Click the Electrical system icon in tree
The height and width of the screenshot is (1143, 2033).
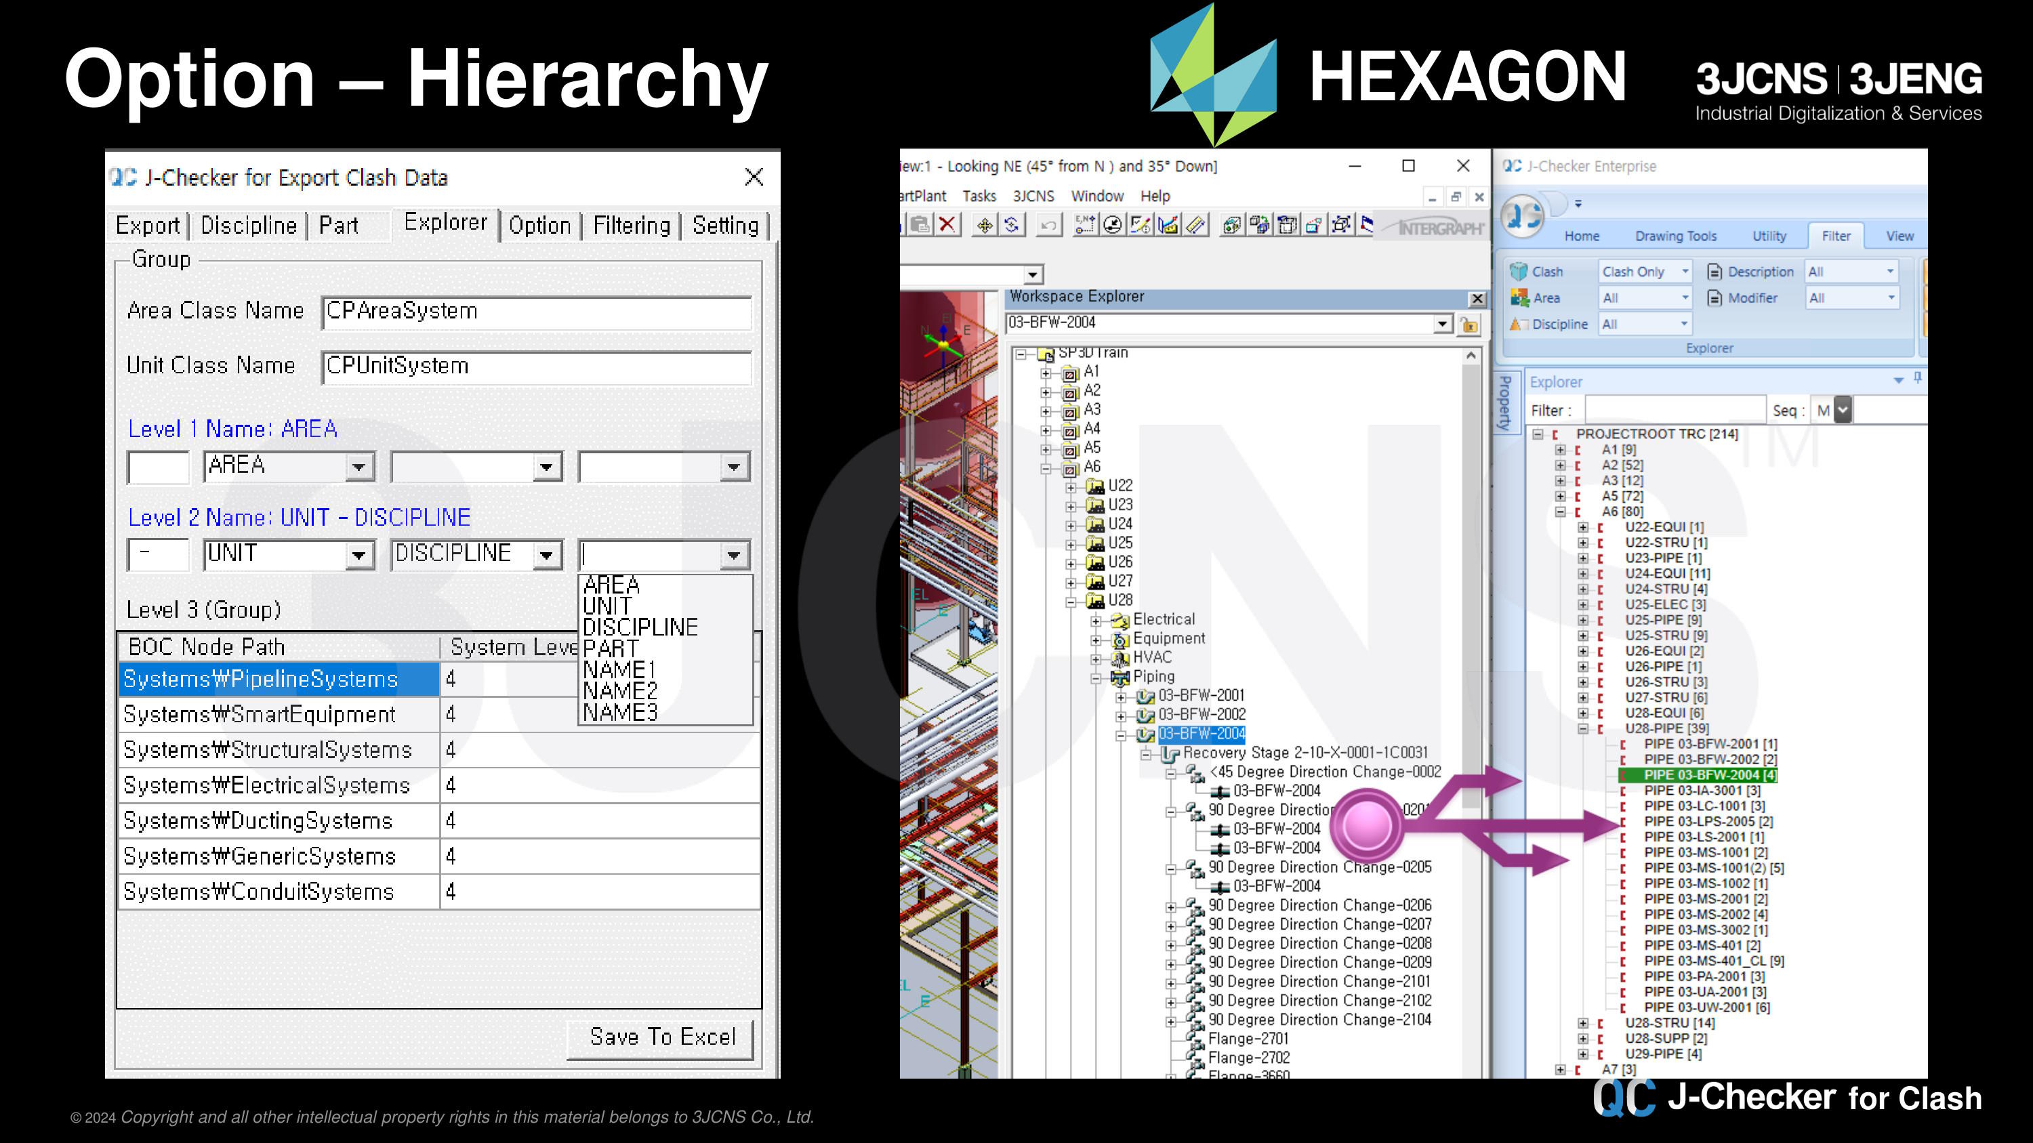1120,620
